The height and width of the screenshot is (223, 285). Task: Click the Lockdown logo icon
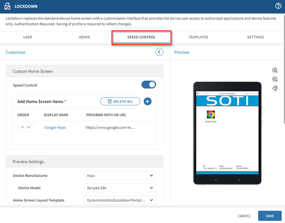point(7,6)
